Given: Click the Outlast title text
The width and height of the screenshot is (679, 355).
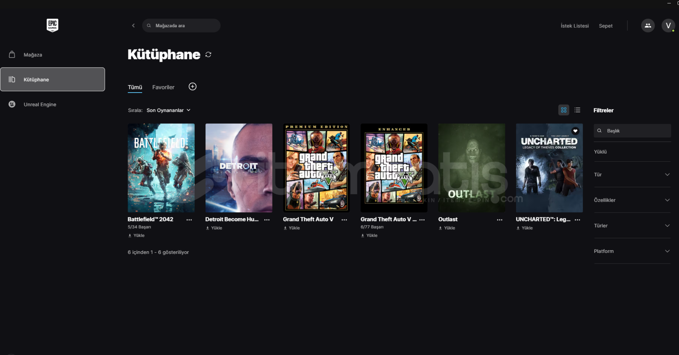Looking at the screenshot, I should 448,219.
